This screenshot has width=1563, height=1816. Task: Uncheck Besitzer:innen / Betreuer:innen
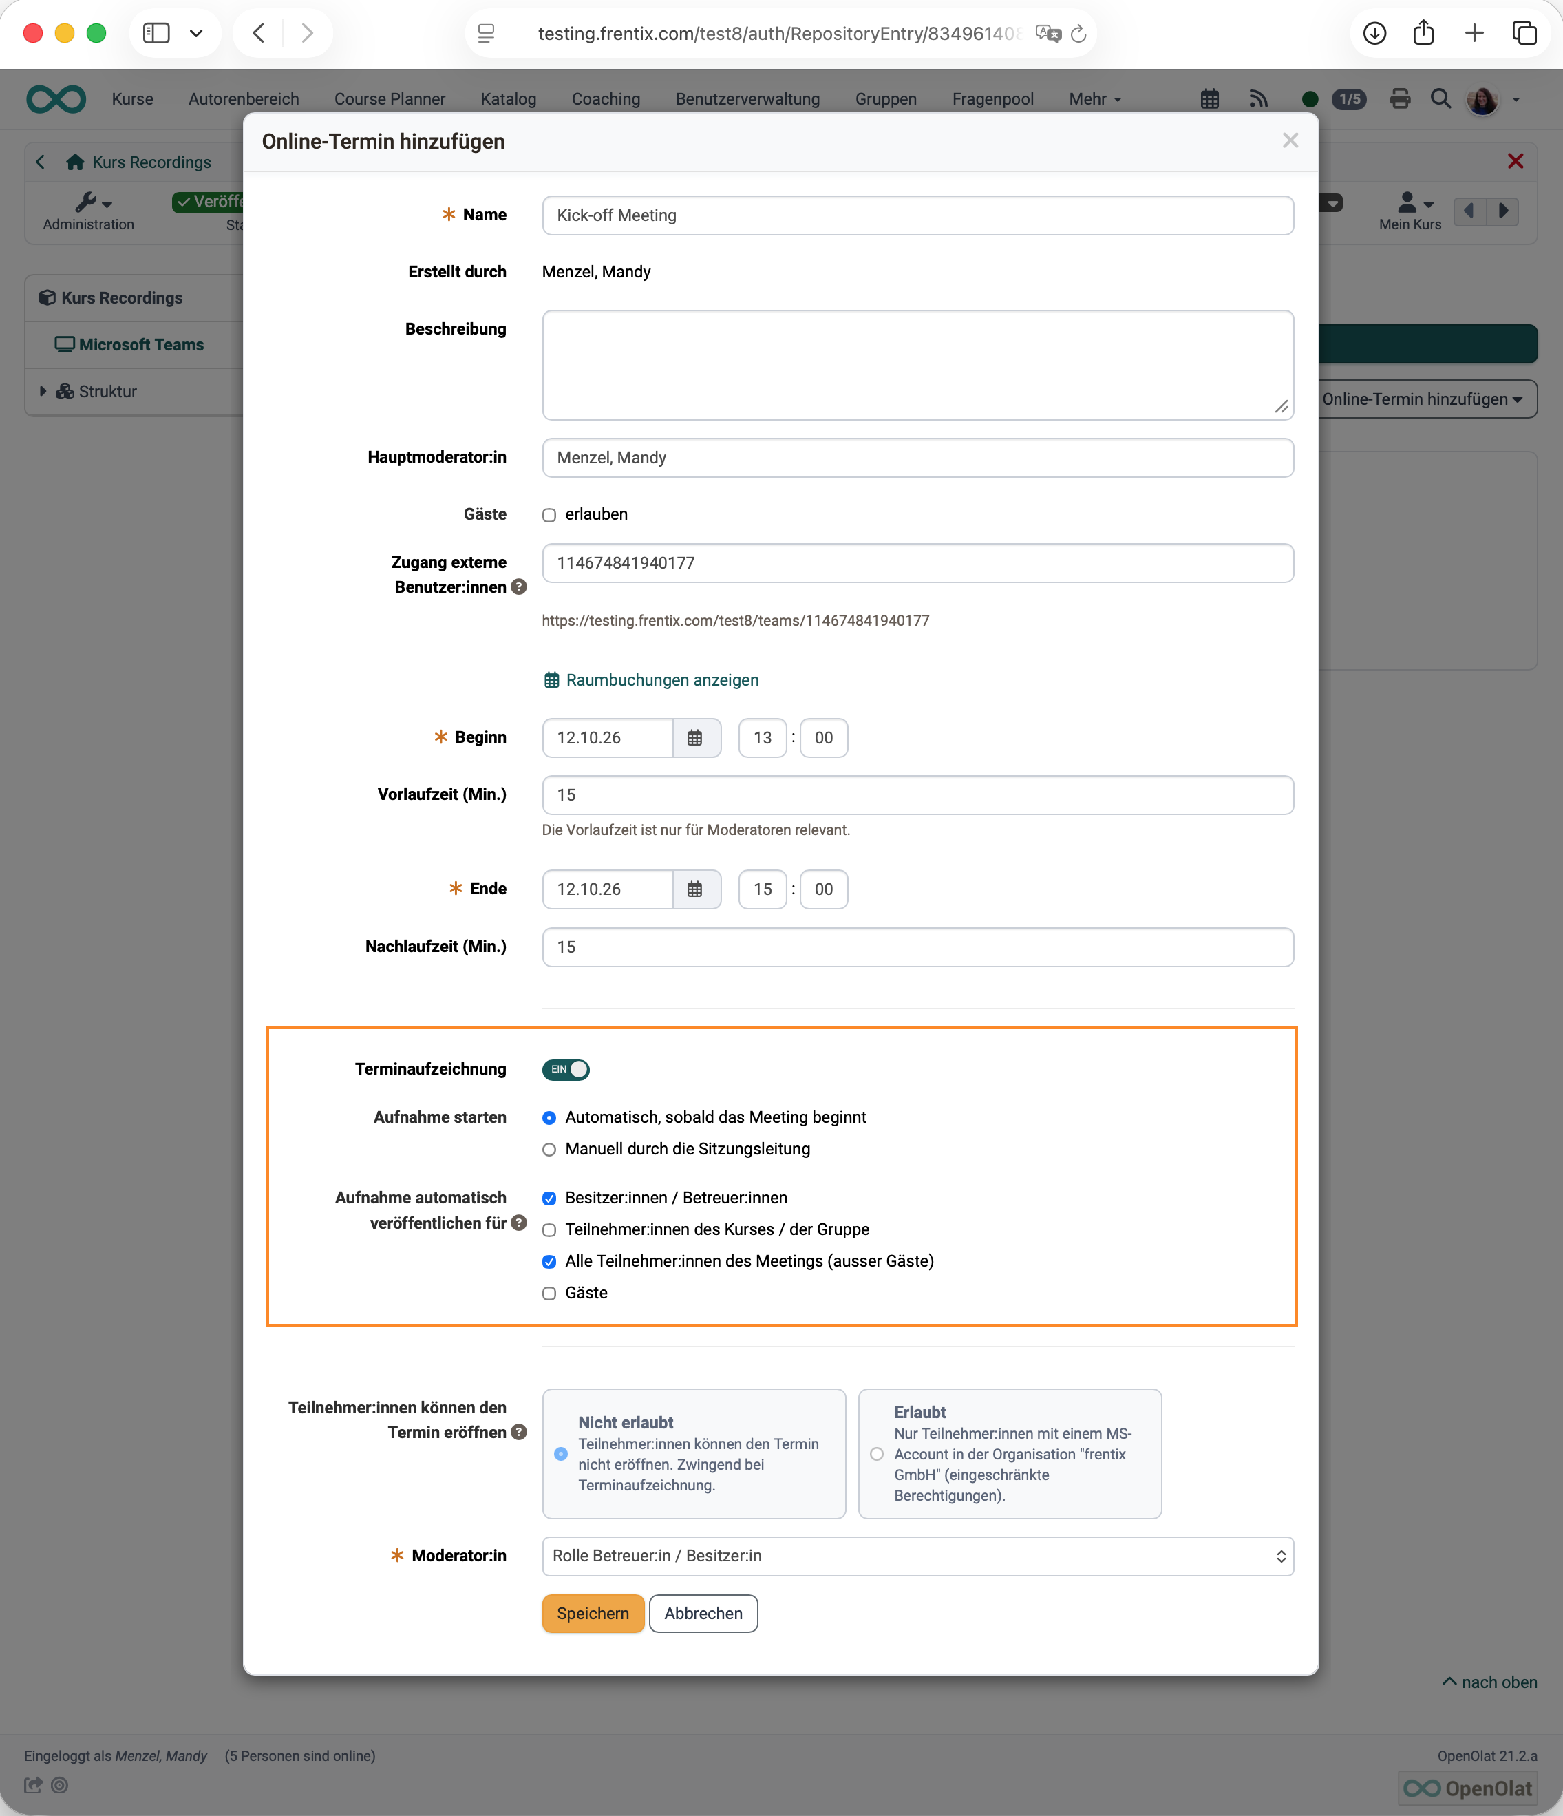[549, 1199]
